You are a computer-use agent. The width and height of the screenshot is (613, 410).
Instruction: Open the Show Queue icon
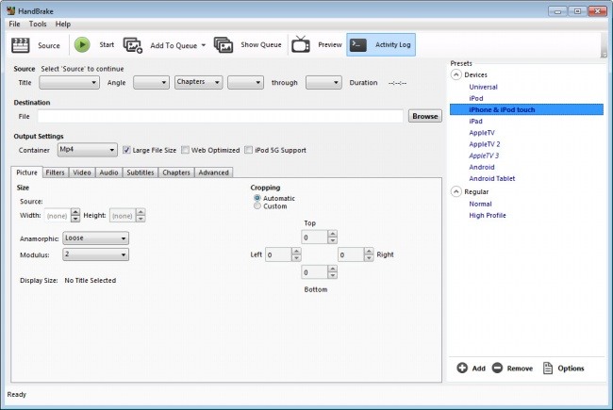224,45
